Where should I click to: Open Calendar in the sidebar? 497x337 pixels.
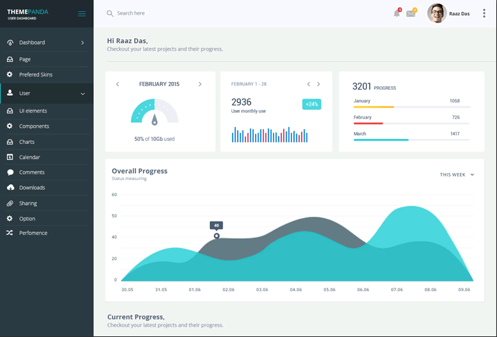click(29, 157)
